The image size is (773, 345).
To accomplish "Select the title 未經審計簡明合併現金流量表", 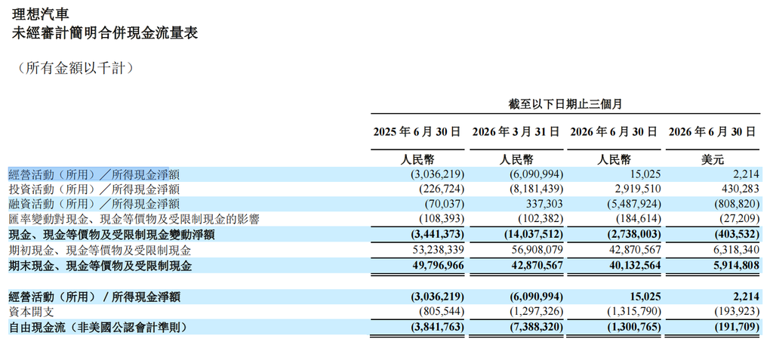I will (105, 33).
